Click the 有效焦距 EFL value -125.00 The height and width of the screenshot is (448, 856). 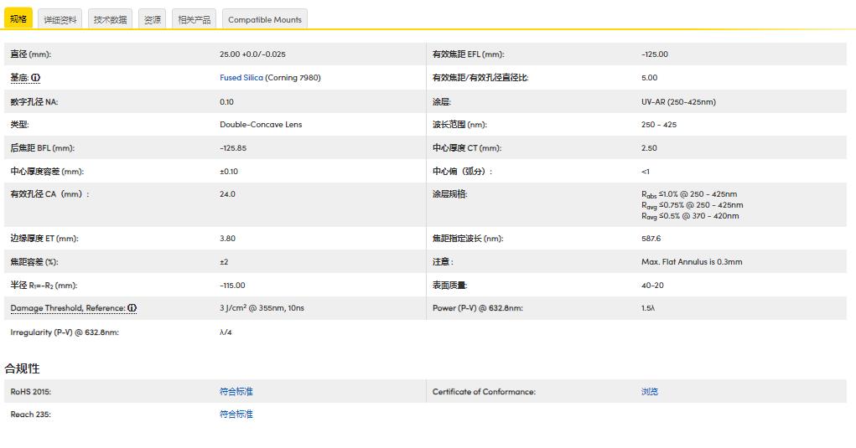coord(655,54)
